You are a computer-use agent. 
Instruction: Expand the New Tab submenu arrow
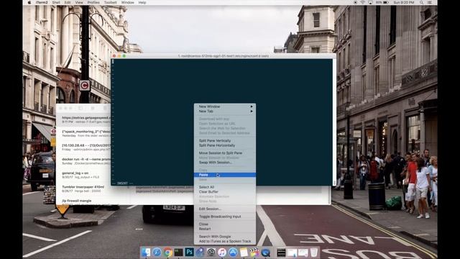click(x=252, y=112)
